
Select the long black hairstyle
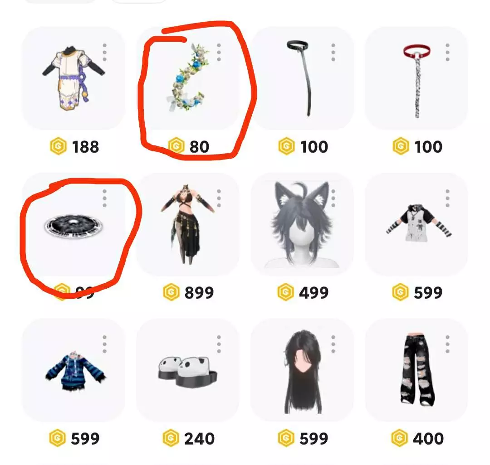[x=302, y=370]
